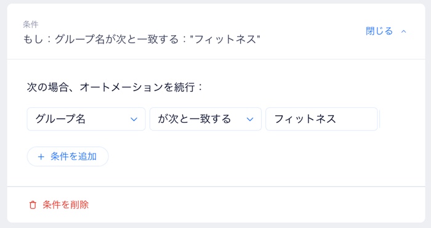Click the blue 条件を追加 label text
Image resolution: width=431 pixels, height=228 pixels.
[73, 157]
